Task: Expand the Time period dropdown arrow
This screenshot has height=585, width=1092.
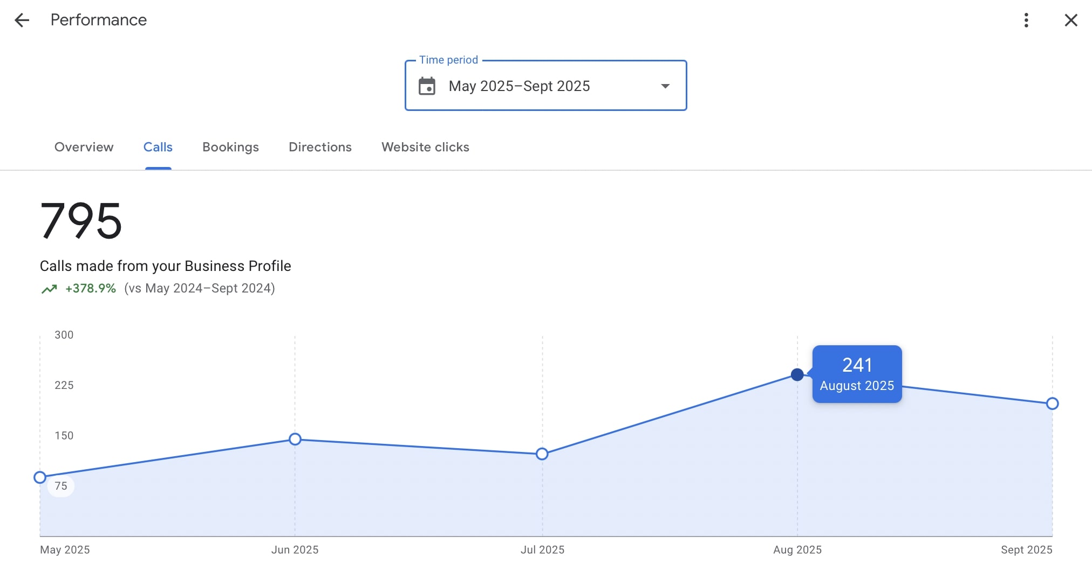Action: click(665, 86)
